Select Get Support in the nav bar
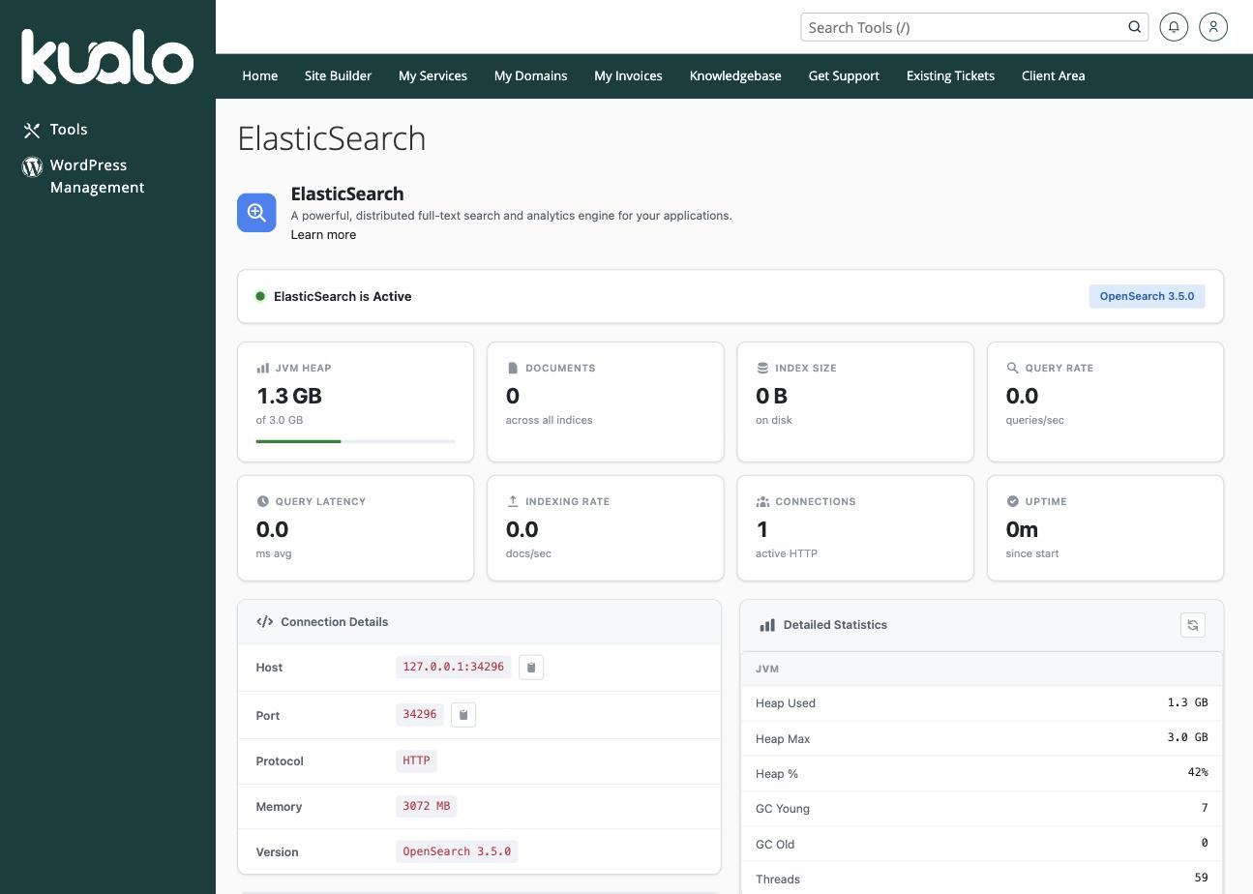Viewport: 1253px width, 894px height. coord(844,75)
